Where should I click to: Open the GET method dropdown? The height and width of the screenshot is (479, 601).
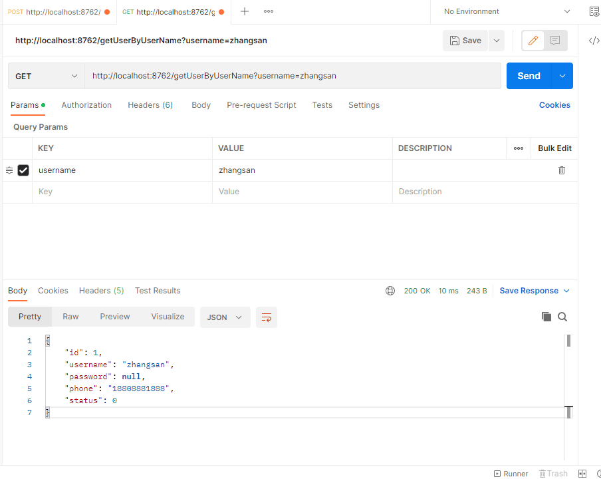47,77
